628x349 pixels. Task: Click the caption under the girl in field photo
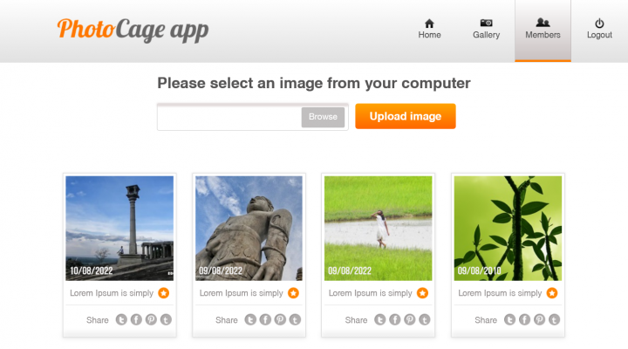click(x=371, y=293)
